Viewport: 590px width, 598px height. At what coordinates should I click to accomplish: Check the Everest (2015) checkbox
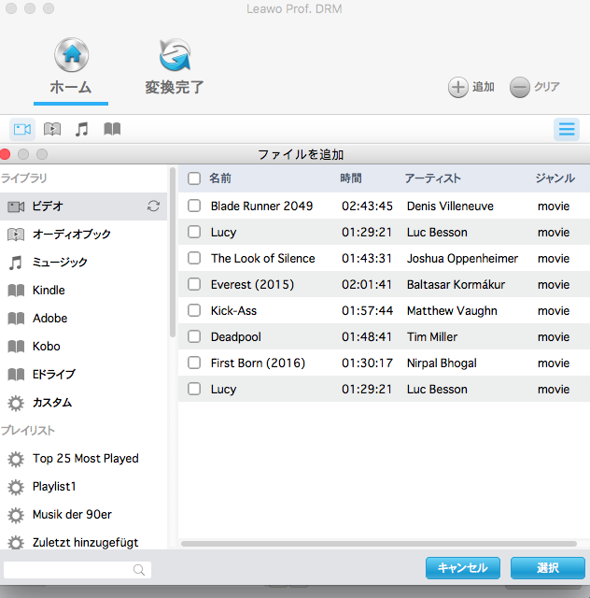coord(194,284)
